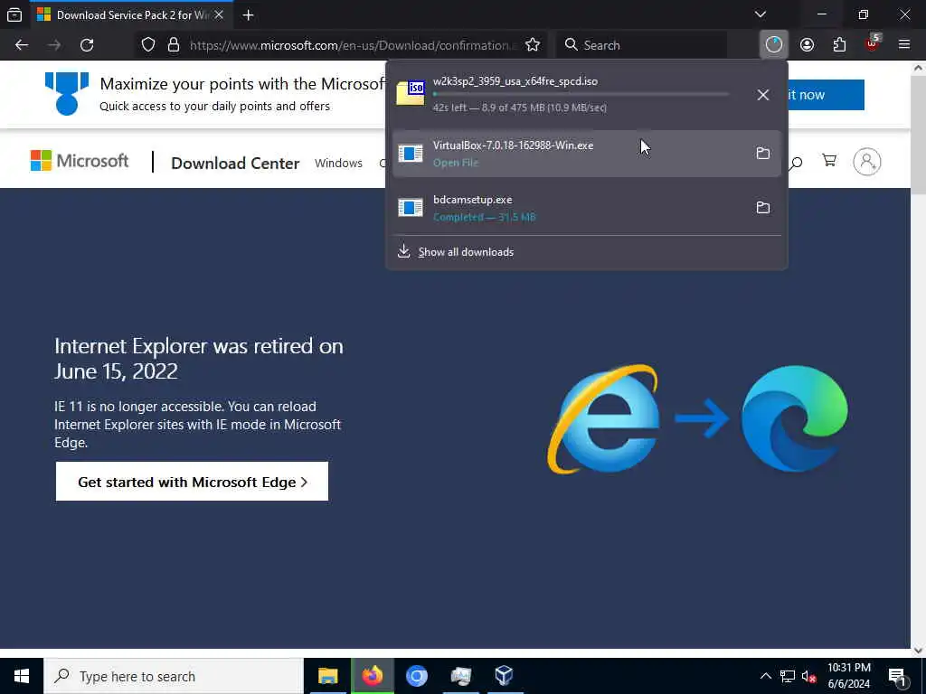The image size is (926, 694).
Task: Open the taskbar clock showing 10:31 PM
Action: coord(848,676)
